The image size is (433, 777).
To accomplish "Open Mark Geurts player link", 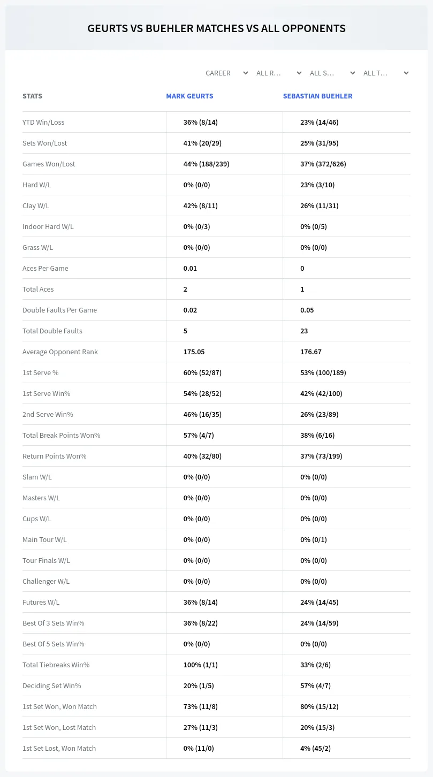I will pyautogui.click(x=189, y=96).
